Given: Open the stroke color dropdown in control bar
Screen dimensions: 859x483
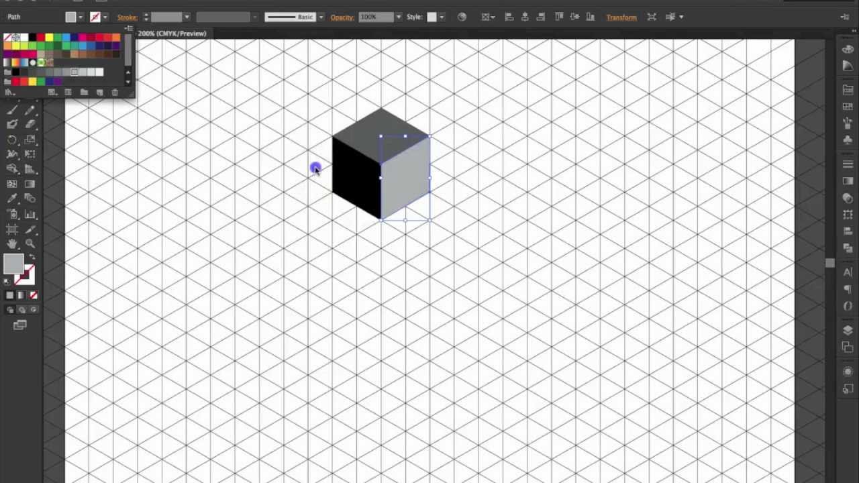Looking at the screenshot, I should coord(105,17).
